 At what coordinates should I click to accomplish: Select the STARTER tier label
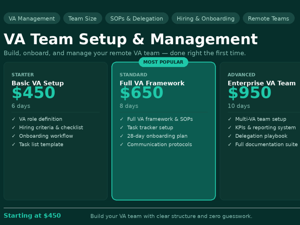click(x=23, y=75)
